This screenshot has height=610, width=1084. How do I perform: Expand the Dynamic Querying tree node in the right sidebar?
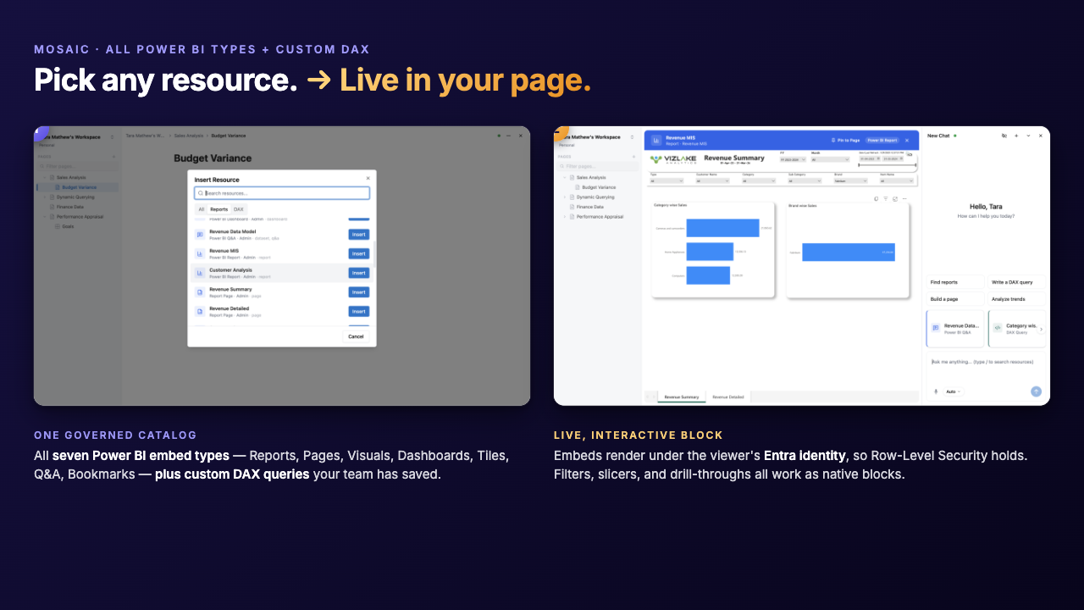coord(565,197)
